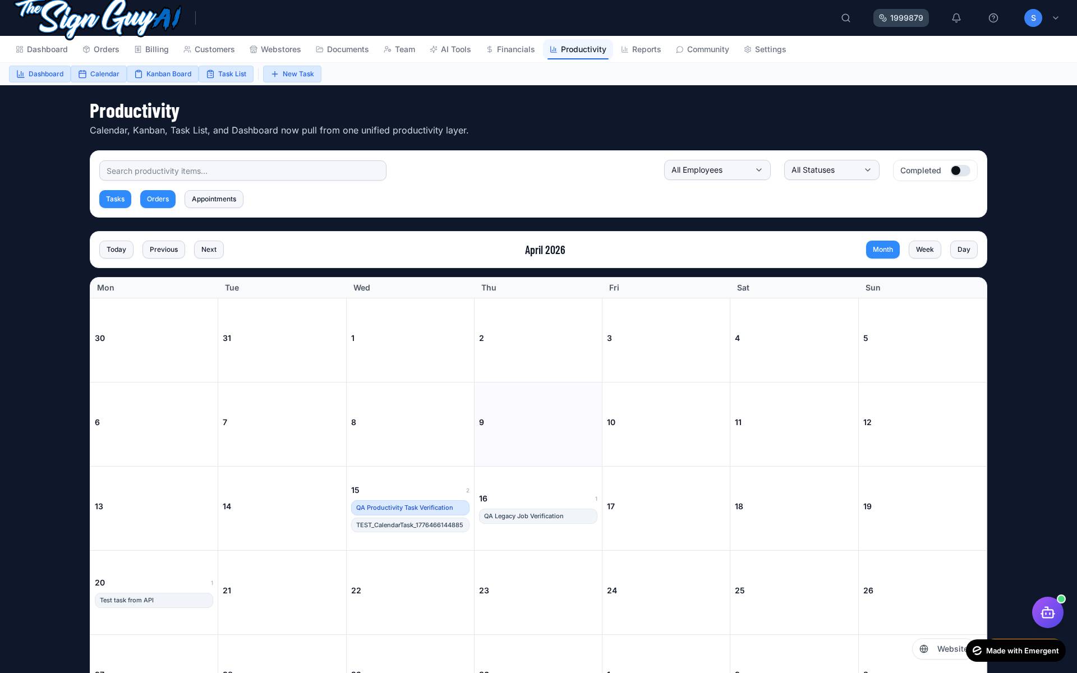Expand the account menu chevron

coord(1056,18)
